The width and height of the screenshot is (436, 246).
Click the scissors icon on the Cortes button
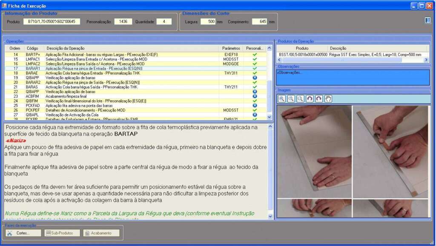point(10,233)
